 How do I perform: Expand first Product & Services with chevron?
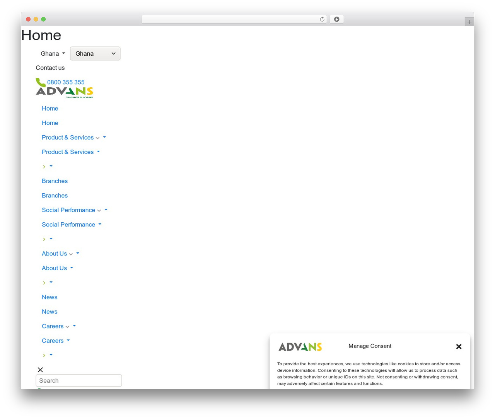click(x=74, y=138)
